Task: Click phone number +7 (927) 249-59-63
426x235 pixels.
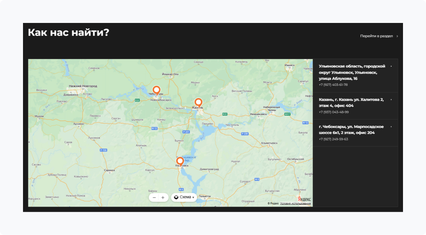Action: point(333,139)
